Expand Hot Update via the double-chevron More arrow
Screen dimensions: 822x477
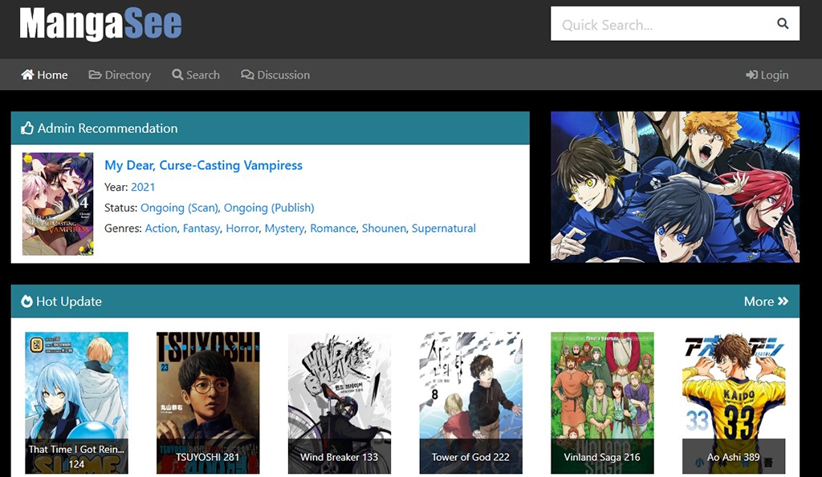(783, 301)
